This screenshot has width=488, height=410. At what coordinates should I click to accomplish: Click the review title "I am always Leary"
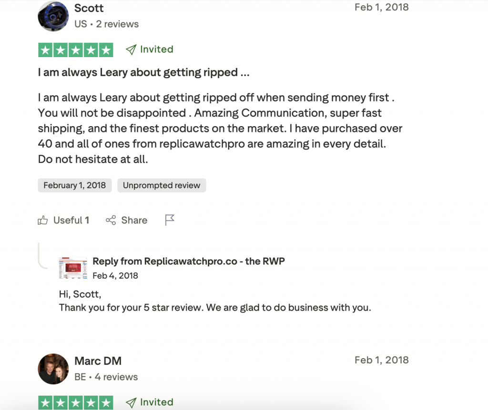[143, 72]
